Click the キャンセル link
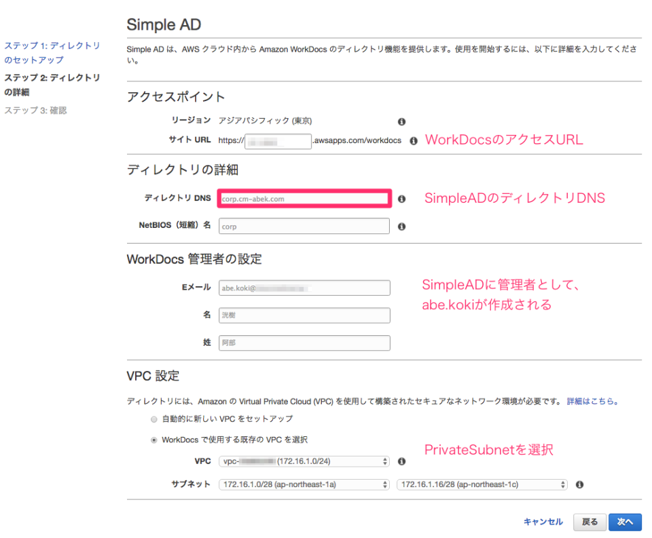Viewport: 652px width, 538px height. point(543,522)
